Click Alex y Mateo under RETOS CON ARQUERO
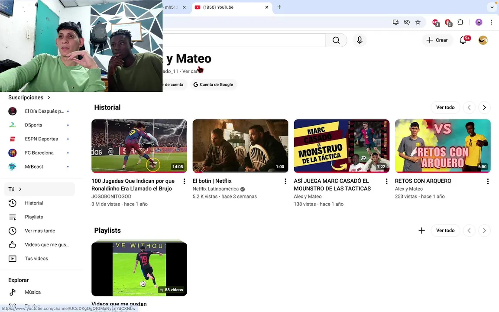This screenshot has height=312, width=499. [x=408, y=189]
